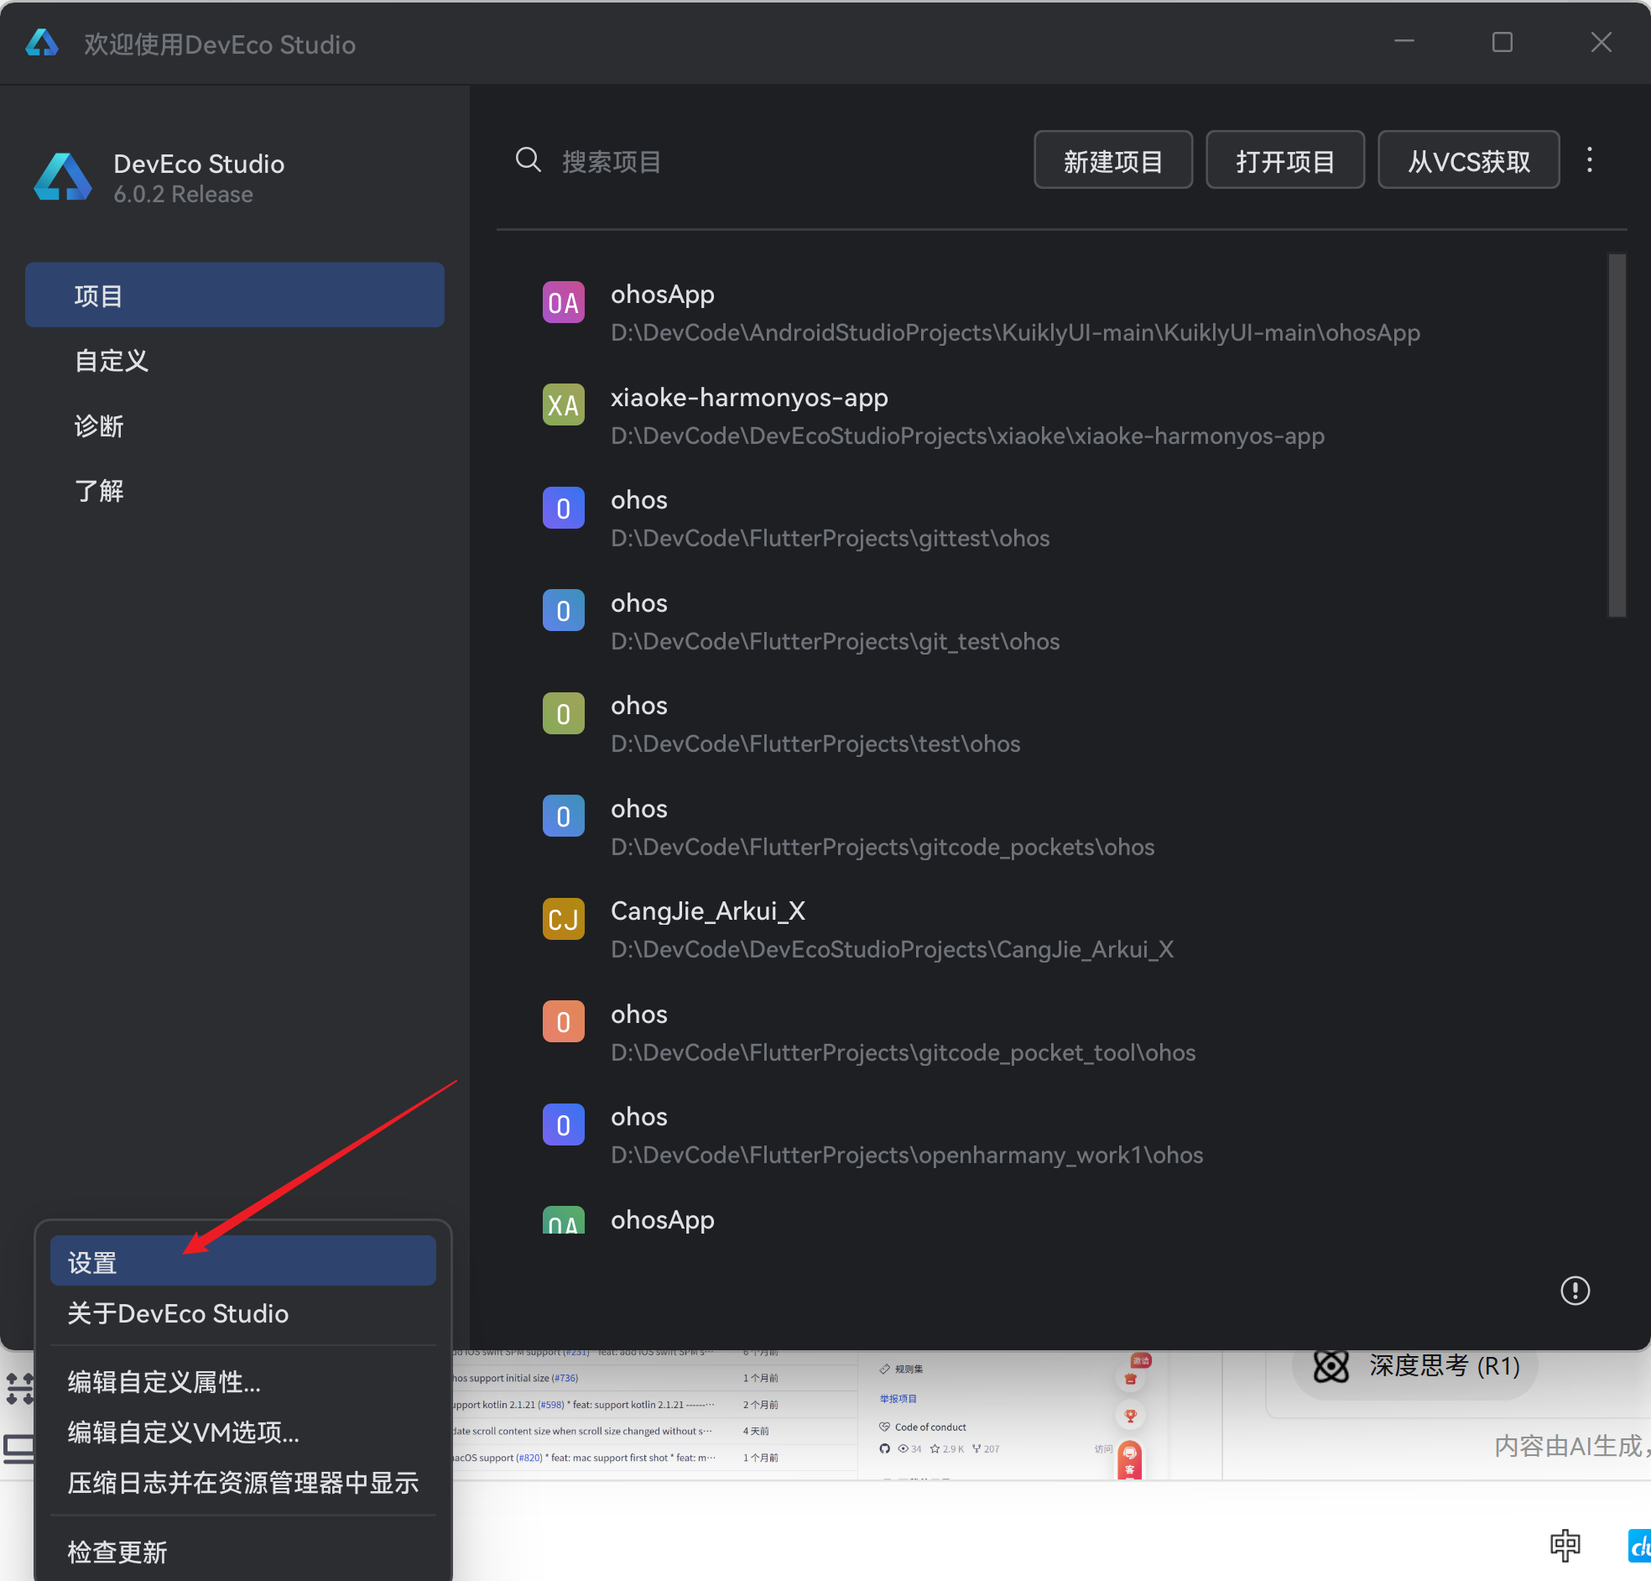The width and height of the screenshot is (1651, 1581).
Task: Click Code of conduct link in background page
Action: click(x=930, y=1427)
